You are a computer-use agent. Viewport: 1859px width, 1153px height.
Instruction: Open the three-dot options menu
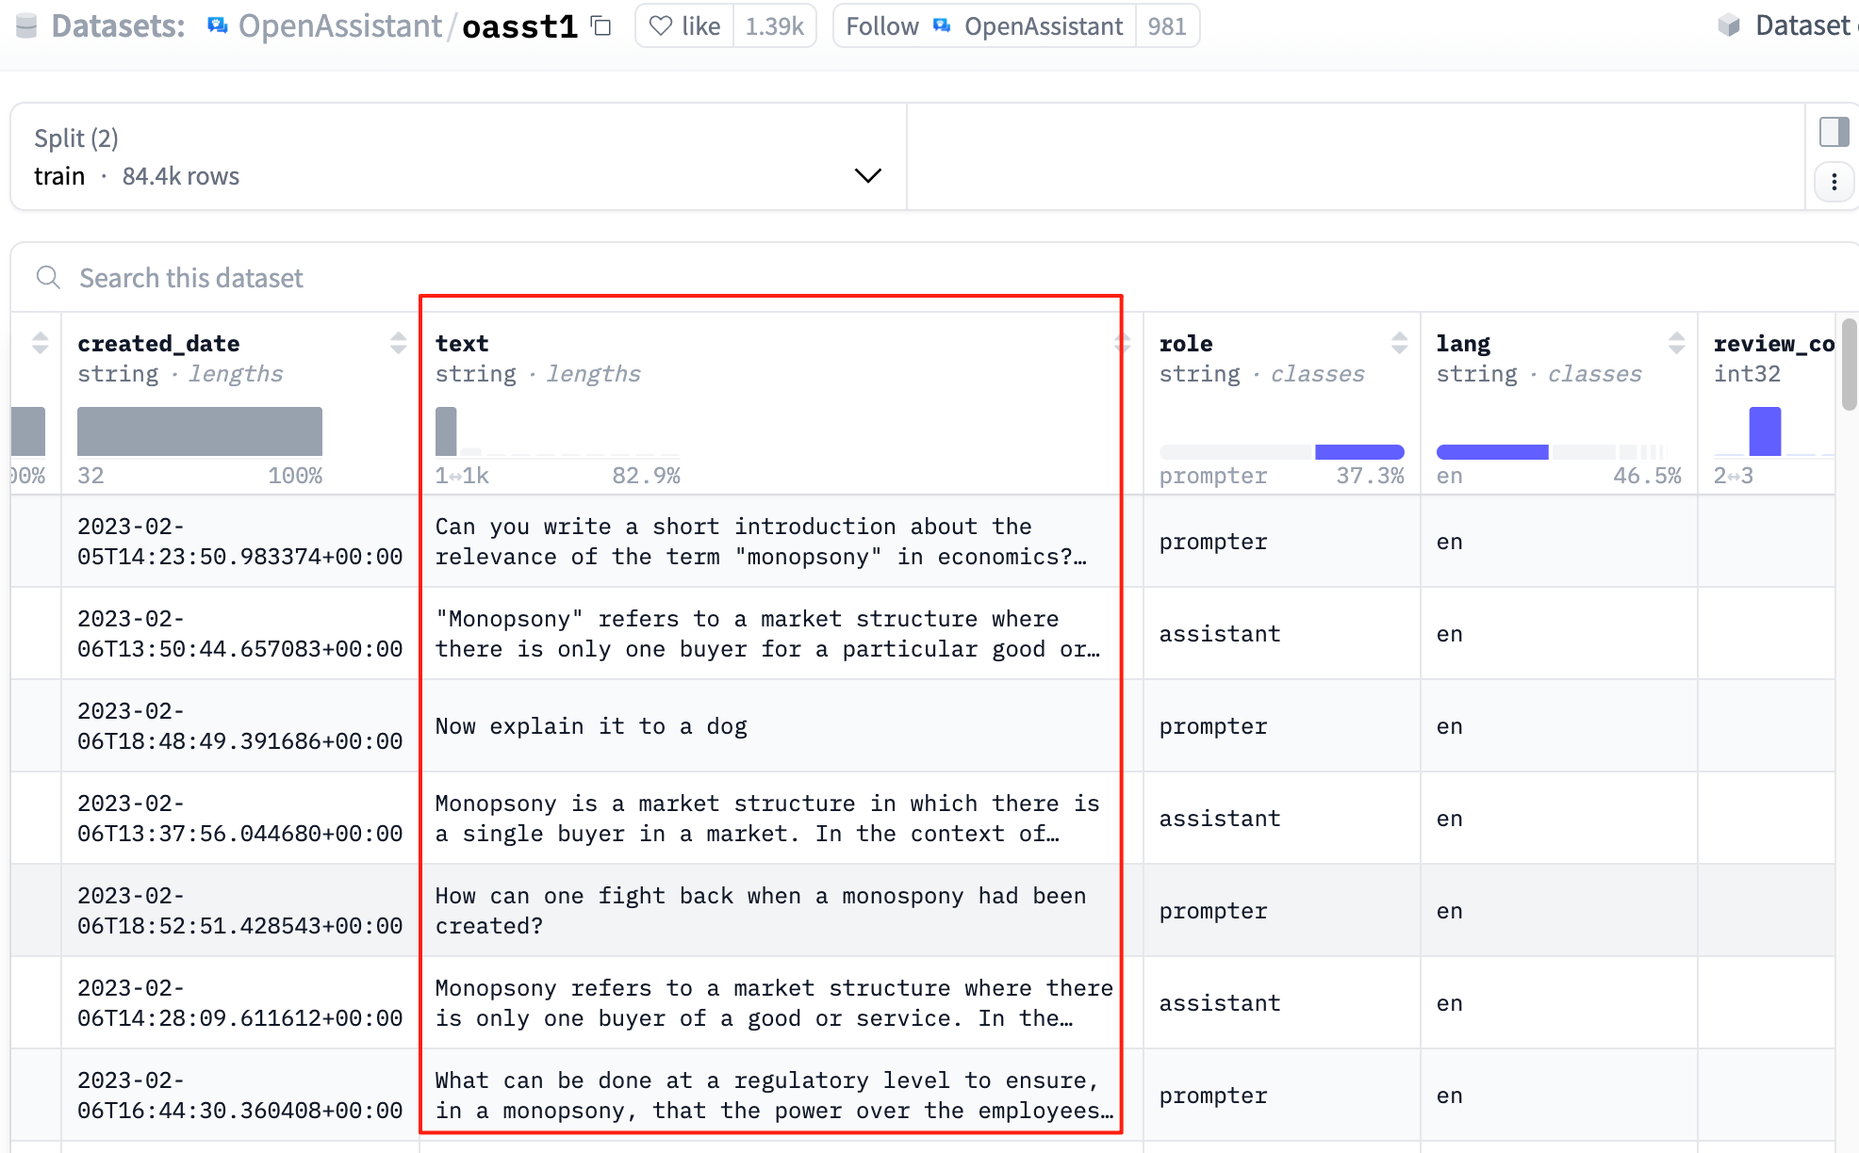click(x=1834, y=182)
